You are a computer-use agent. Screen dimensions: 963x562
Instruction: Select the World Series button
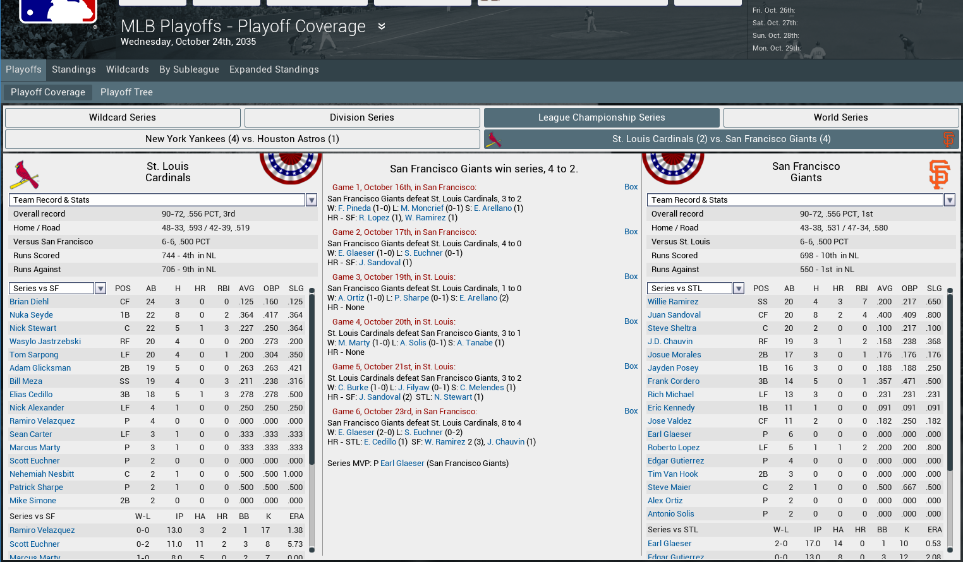coord(840,117)
